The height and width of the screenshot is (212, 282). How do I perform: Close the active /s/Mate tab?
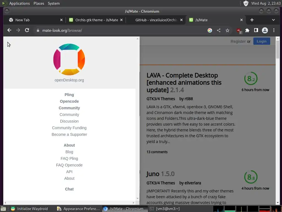click(x=242, y=20)
